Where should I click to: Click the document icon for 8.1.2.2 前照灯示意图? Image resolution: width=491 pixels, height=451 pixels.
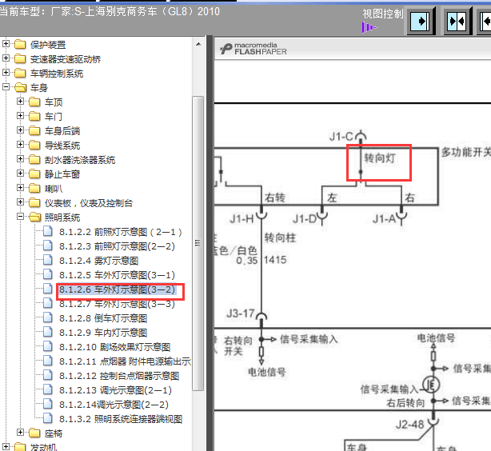[48, 231]
